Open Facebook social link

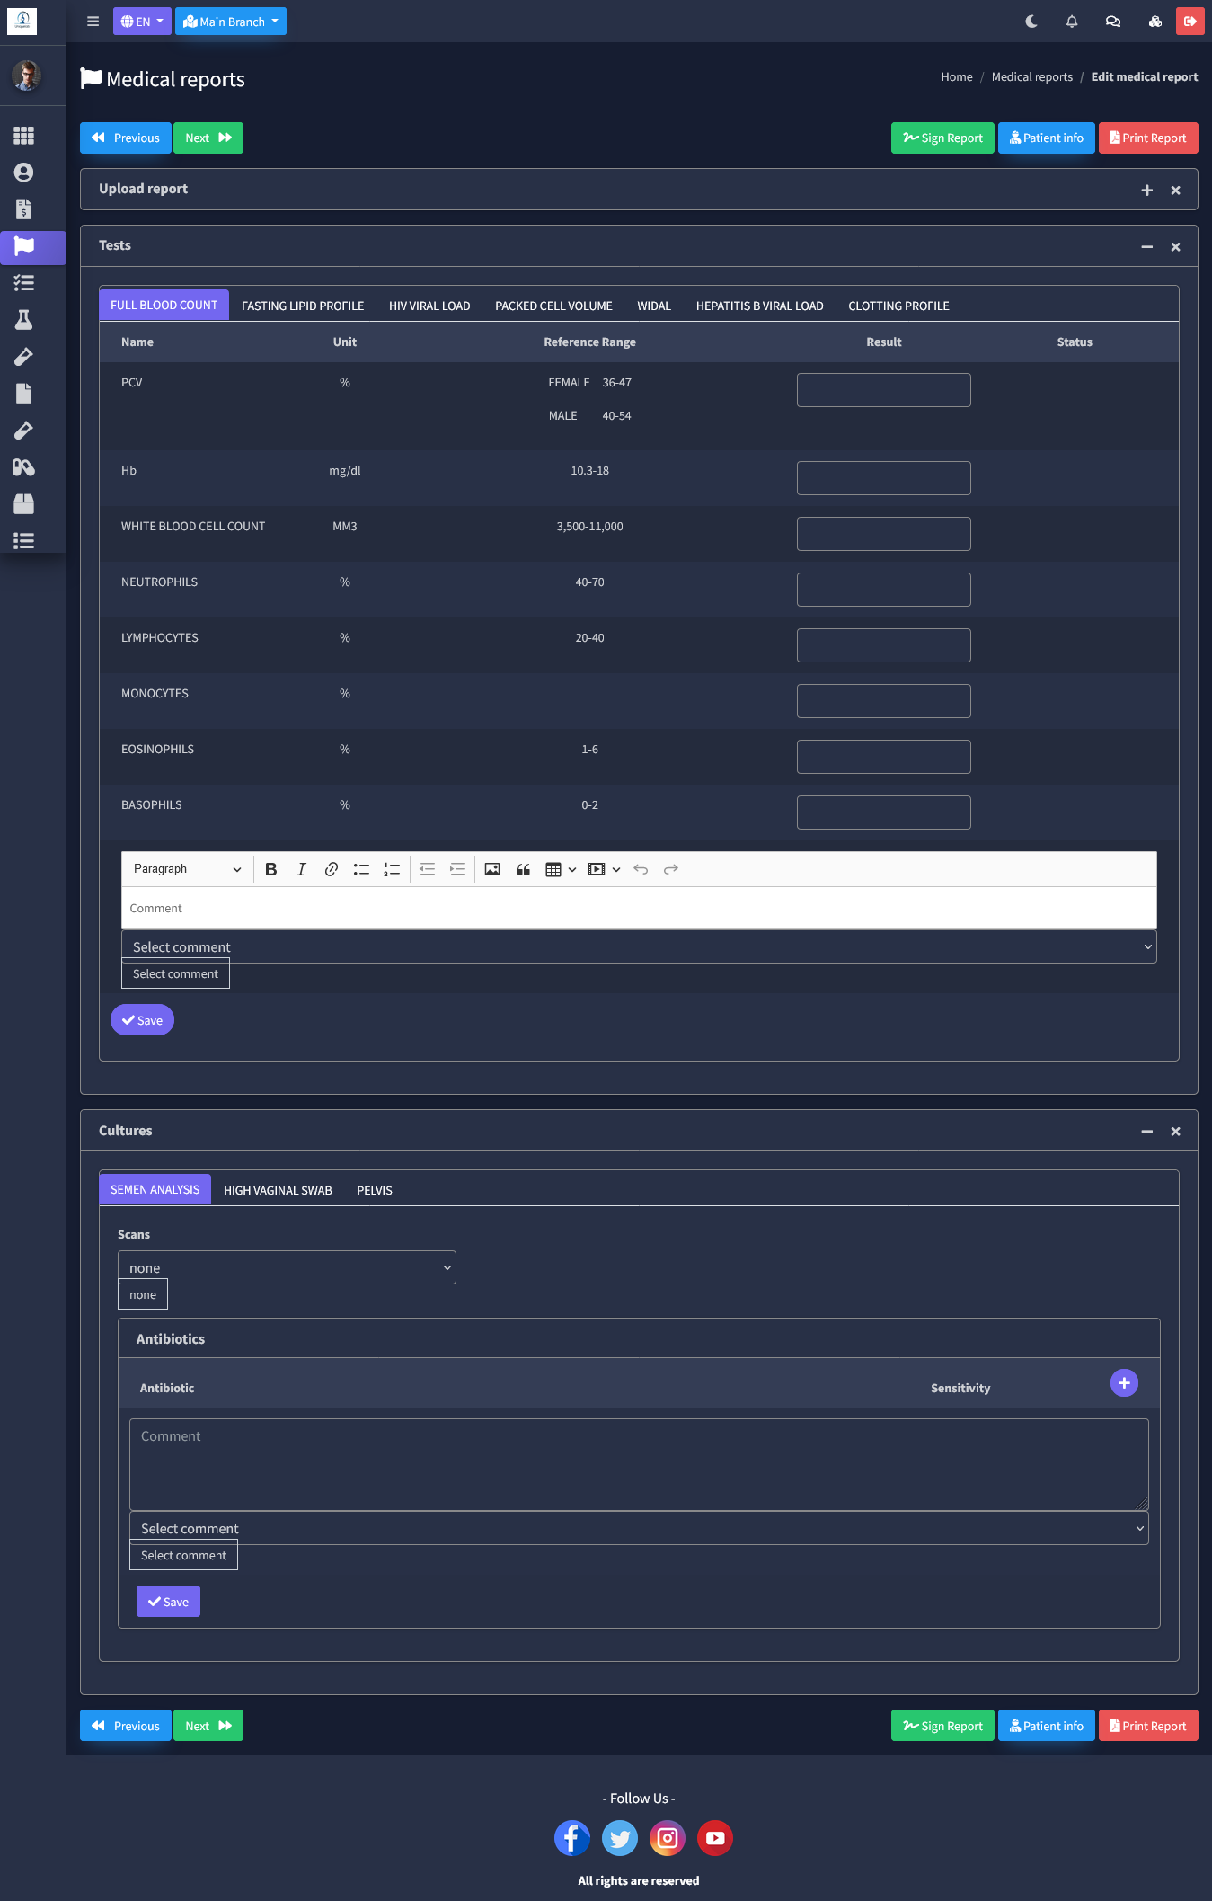pyautogui.click(x=572, y=1838)
